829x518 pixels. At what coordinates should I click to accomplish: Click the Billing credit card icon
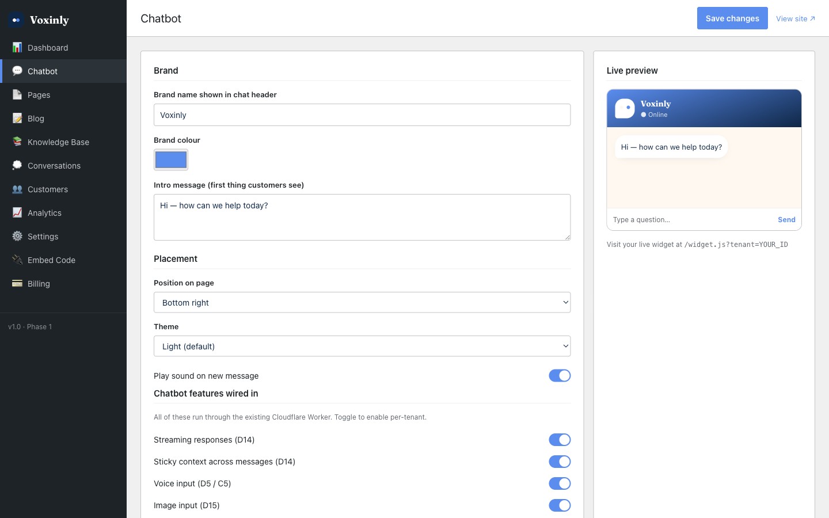(17, 283)
